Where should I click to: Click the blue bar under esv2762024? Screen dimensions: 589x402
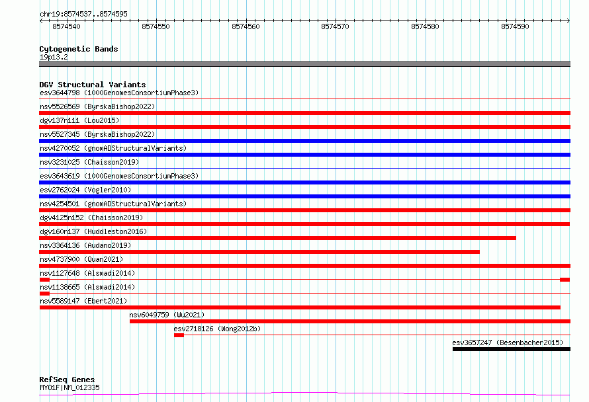point(304,196)
